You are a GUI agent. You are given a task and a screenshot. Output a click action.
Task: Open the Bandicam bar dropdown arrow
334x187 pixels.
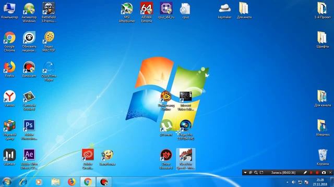point(245,172)
